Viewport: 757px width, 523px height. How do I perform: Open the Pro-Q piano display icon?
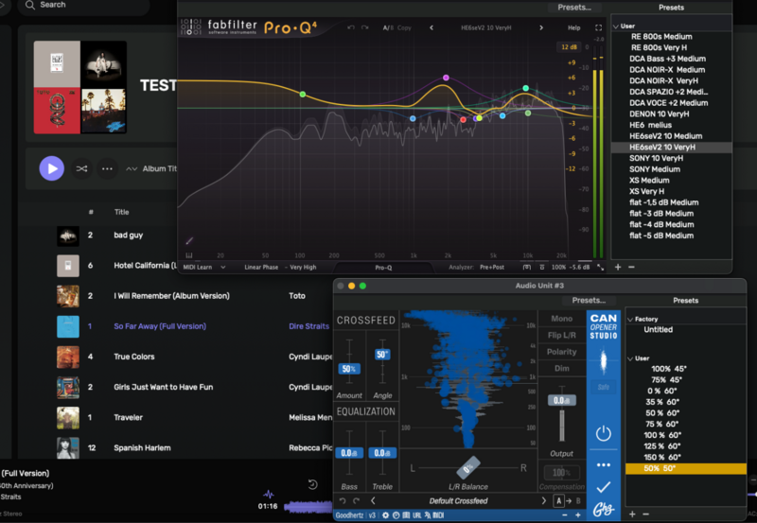tap(188, 255)
